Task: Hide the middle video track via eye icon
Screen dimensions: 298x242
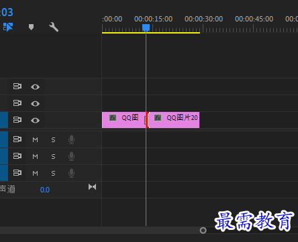Action: click(35, 103)
